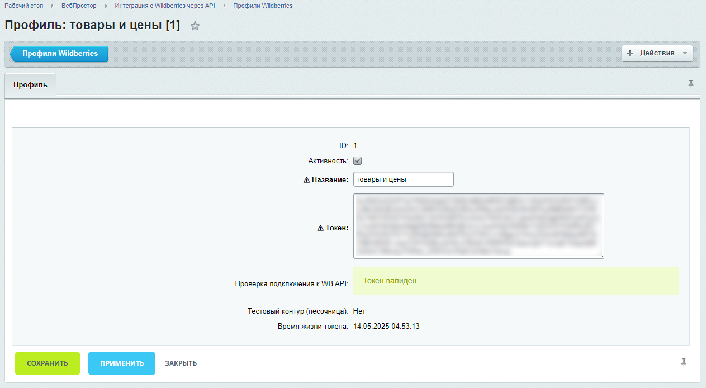
Task: Switch to the Профиль tab
Action: pyautogui.click(x=30, y=85)
